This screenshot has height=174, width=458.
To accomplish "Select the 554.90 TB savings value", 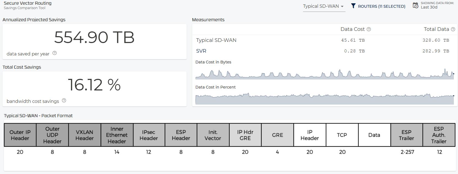I will tap(94, 38).
